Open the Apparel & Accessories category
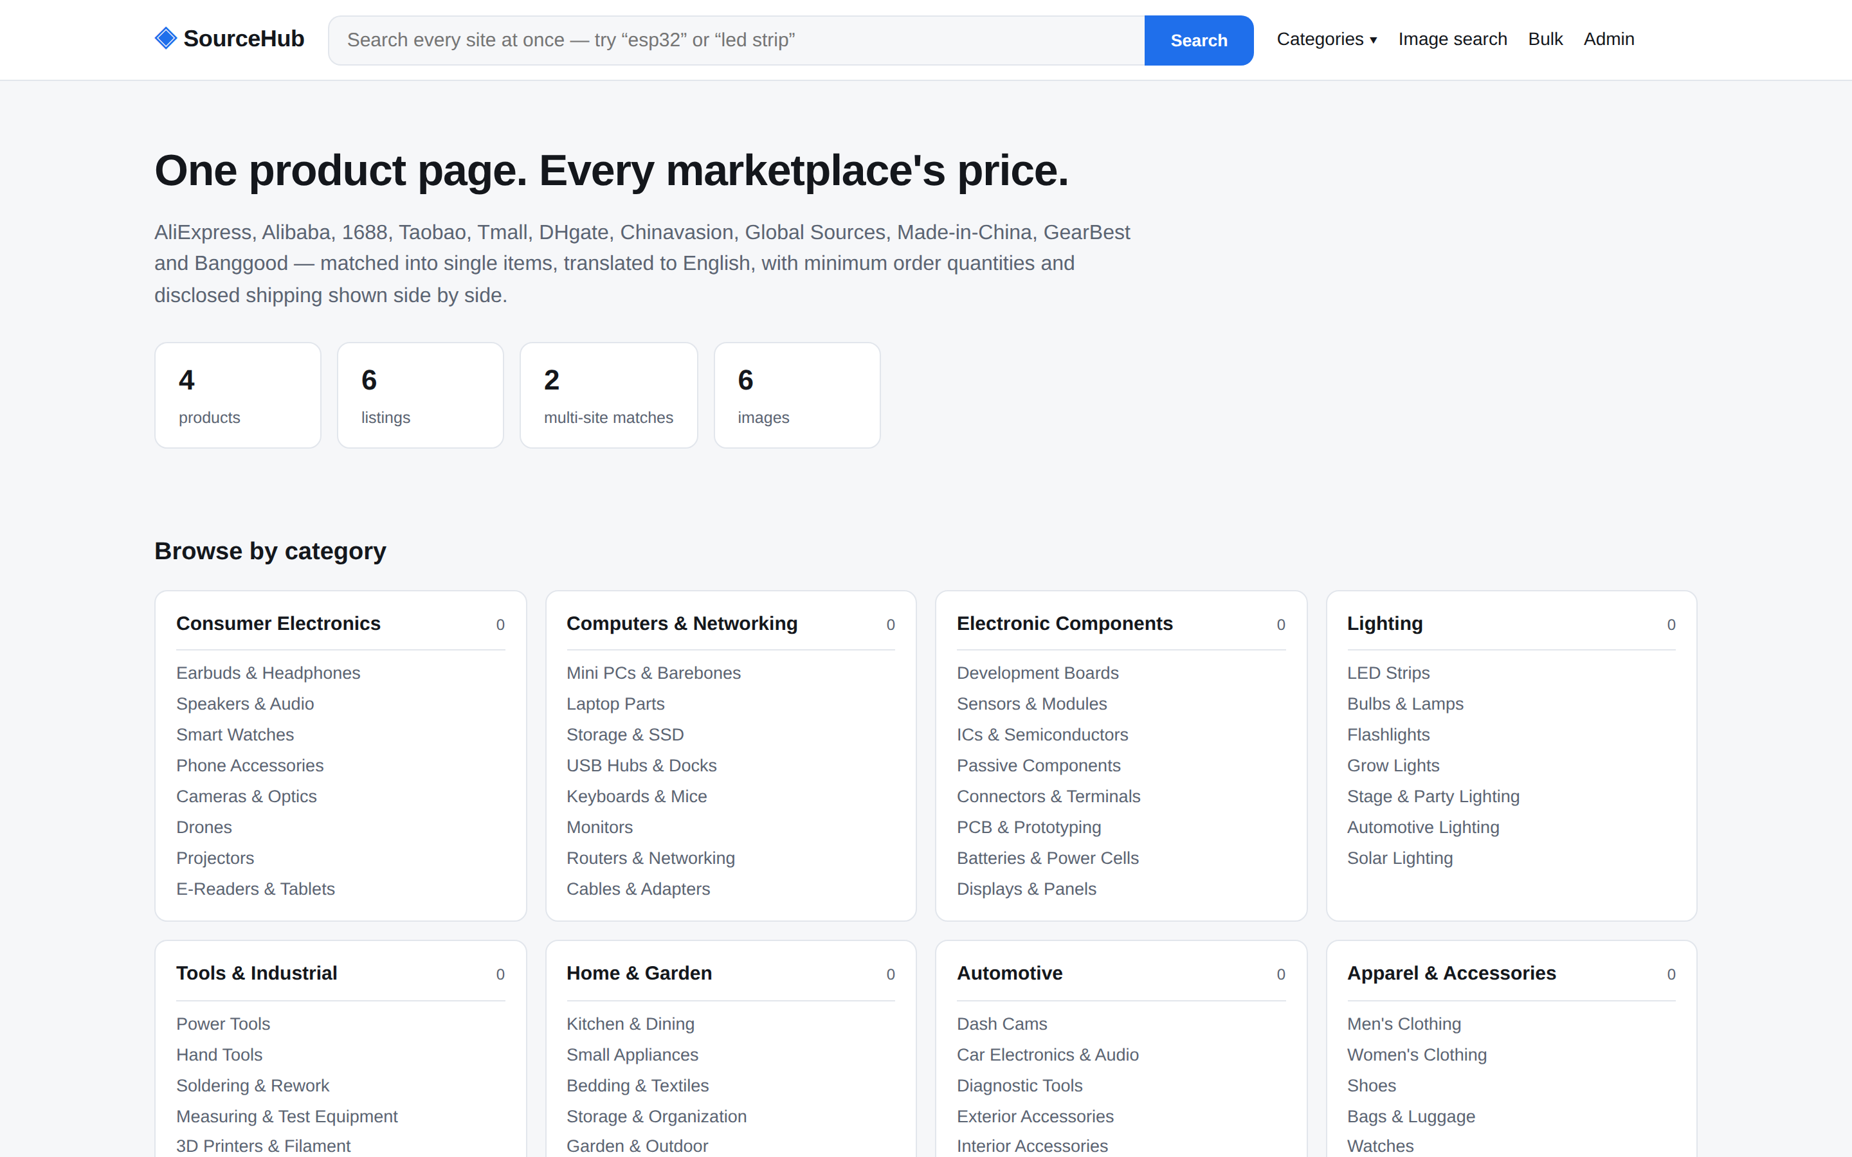The height and width of the screenshot is (1157, 1852). tap(1451, 973)
